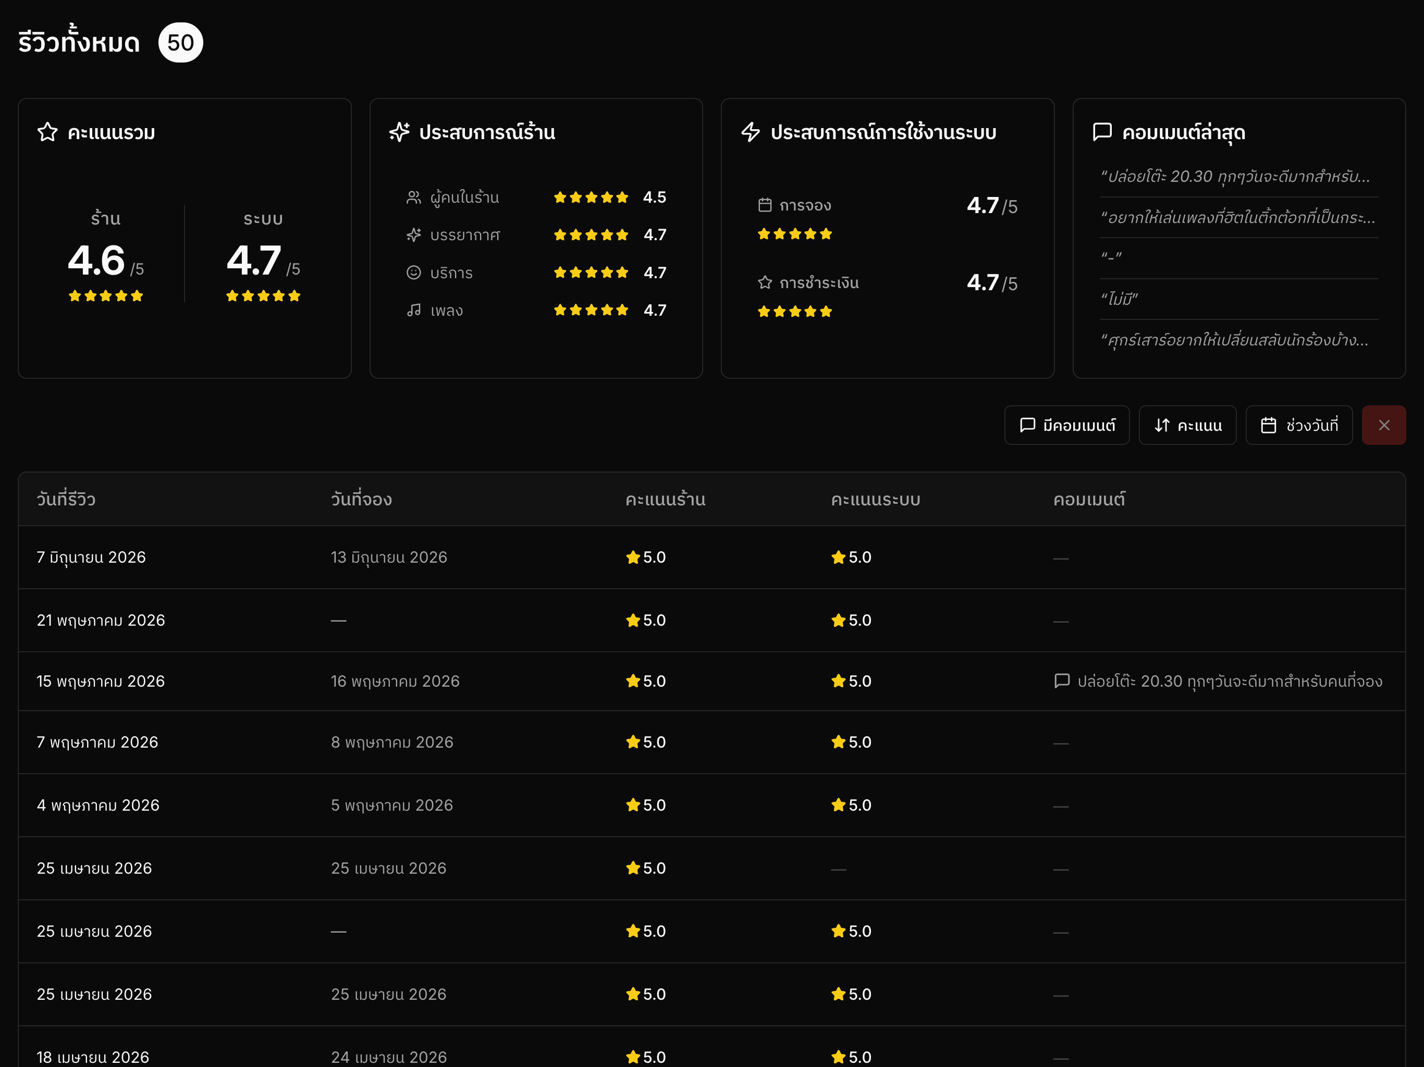Viewport: 1424px width, 1067px height.
Task: Click the stars under การจอง rating
Action: (x=795, y=234)
